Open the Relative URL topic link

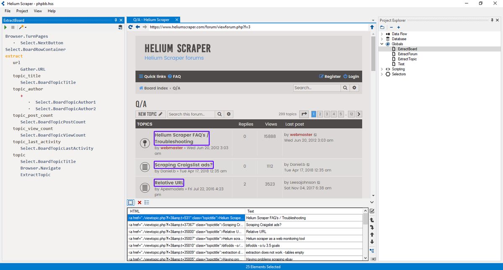click(169, 183)
